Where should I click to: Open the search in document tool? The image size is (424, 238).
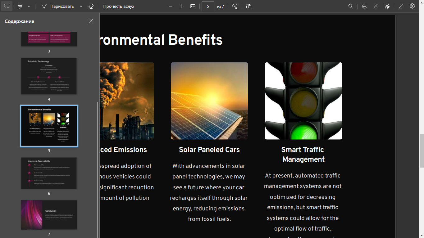351,6
